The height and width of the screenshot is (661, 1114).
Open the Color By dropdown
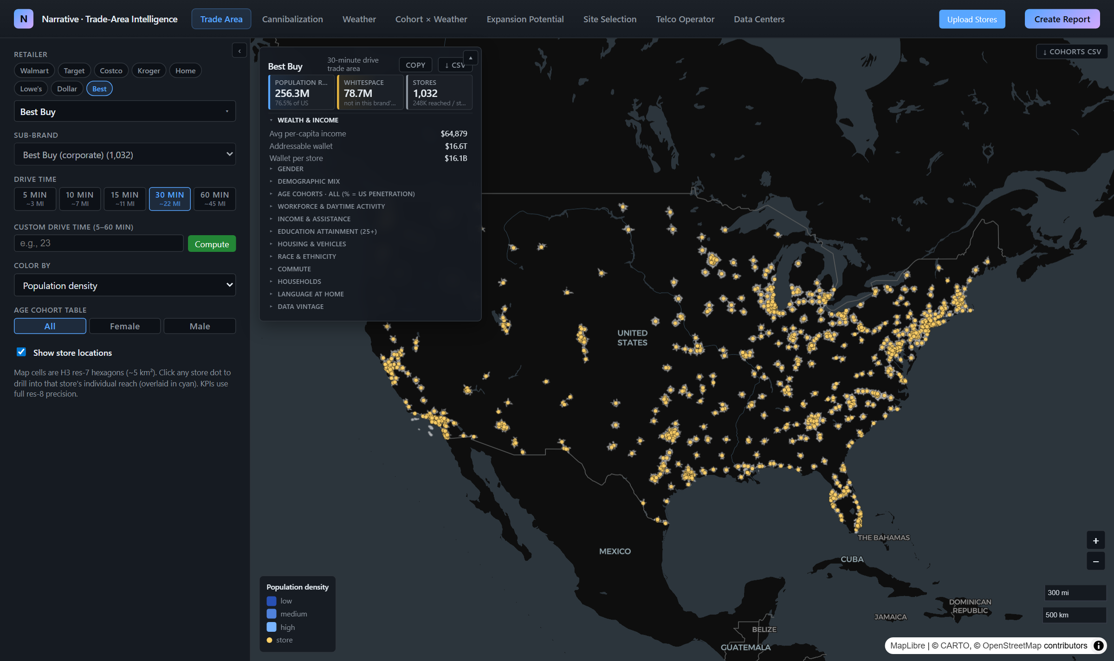(x=125, y=285)
